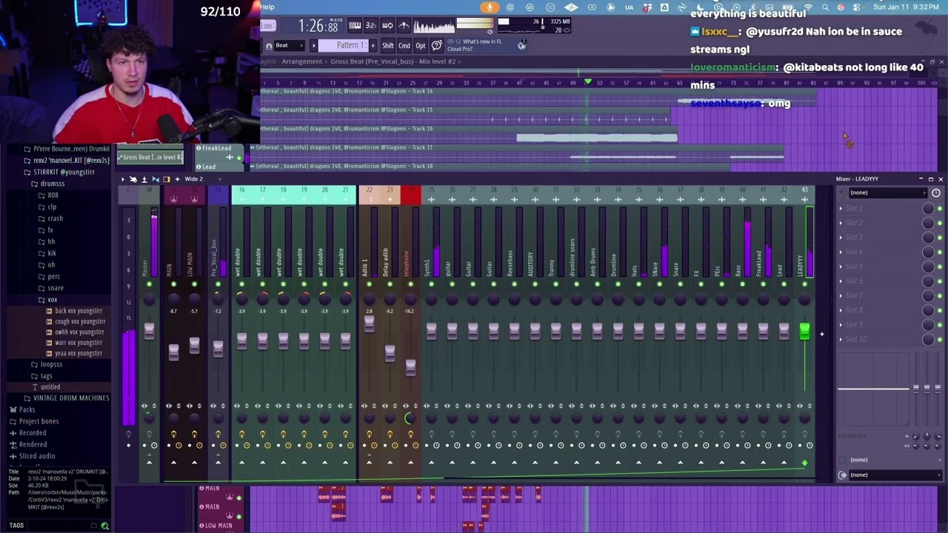Viewport: 948px width, 533px height.
Task: Click the UA input source menu icon
Action: [630, 7]
